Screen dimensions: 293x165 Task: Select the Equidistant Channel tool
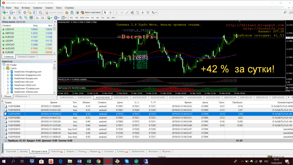tap(132, 13)
